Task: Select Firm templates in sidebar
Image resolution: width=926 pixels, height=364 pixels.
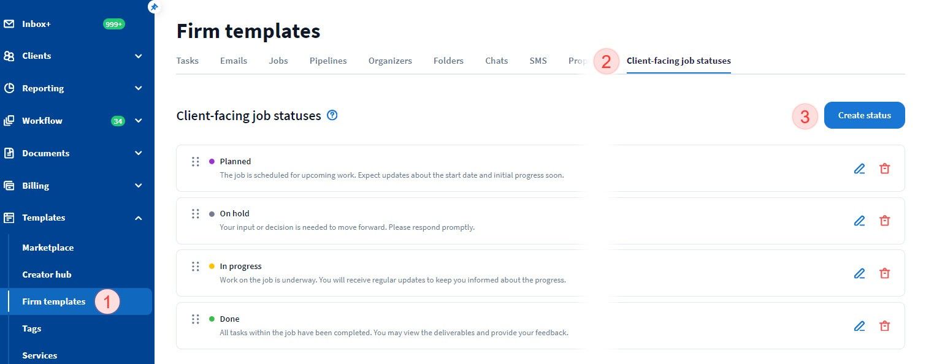Action: coord(54,301)
